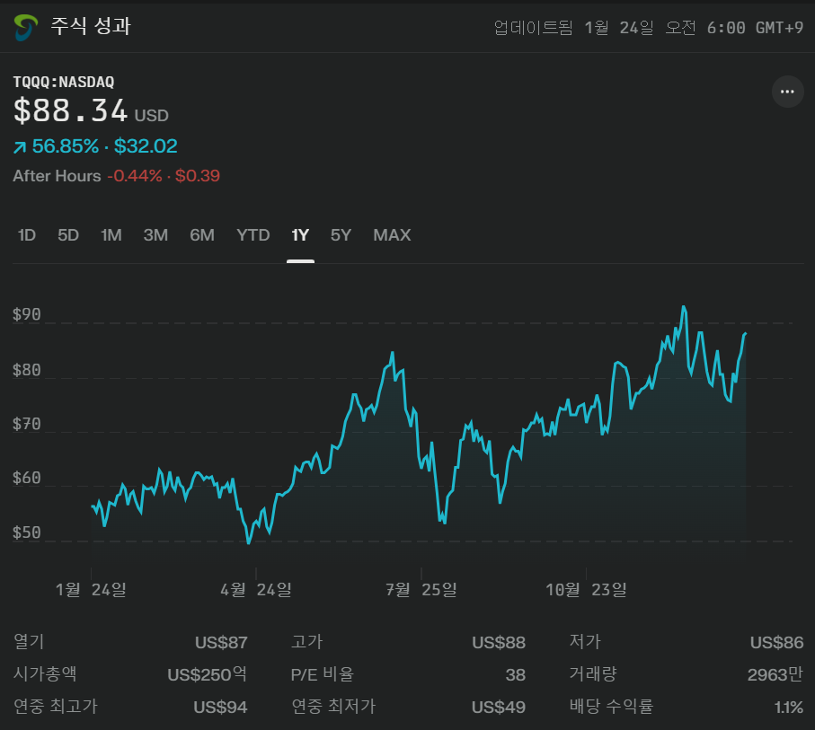Click the $88.34 price value
The image size is (815, 730).
coord(71,110)
